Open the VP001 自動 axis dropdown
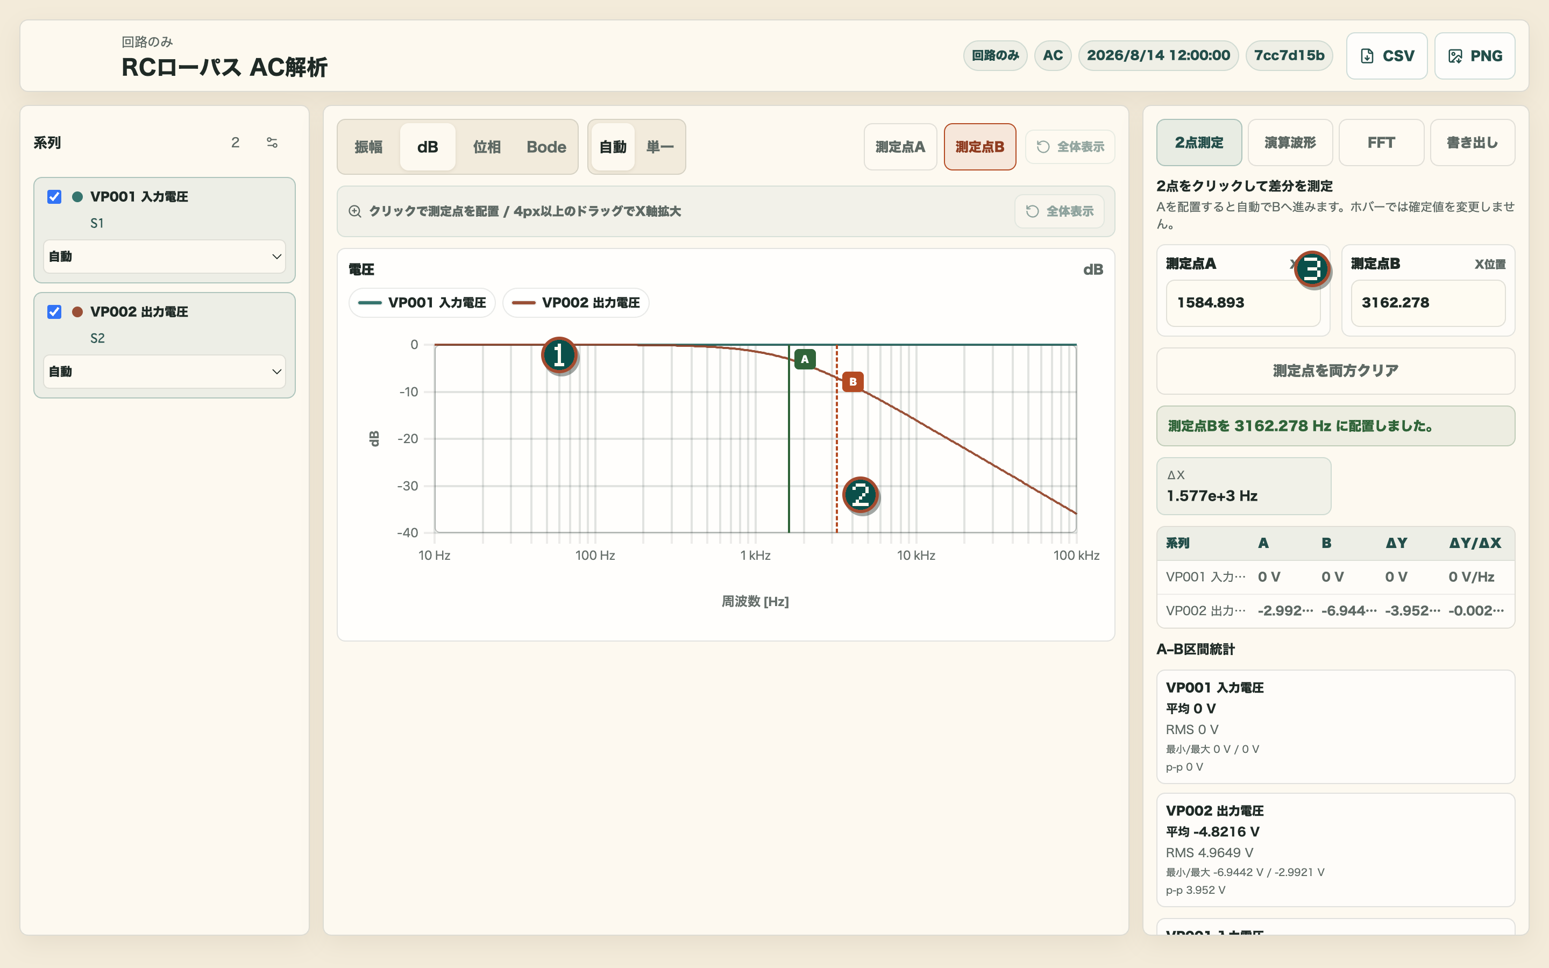Screen dimensions: 1549x968 [x=165, y=256]
